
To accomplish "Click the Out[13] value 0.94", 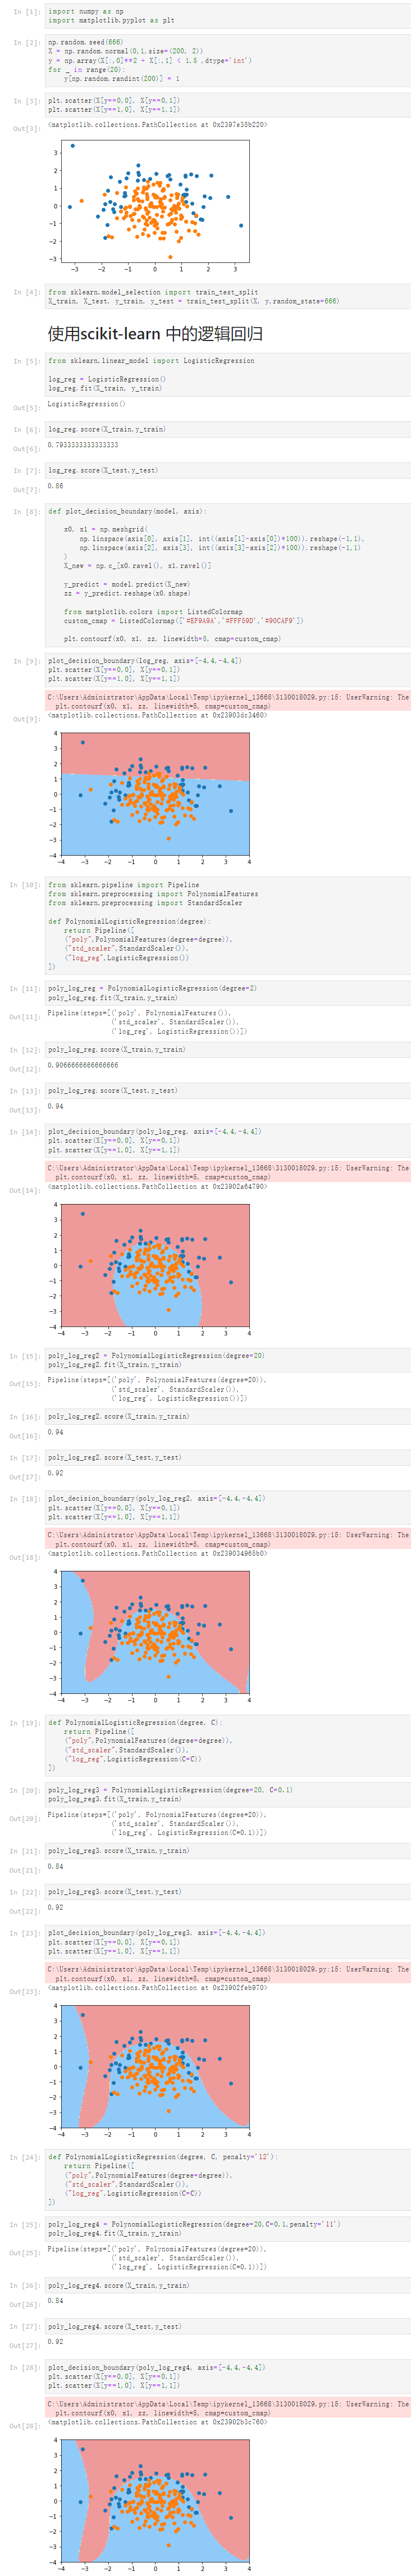I will [55, 1107].
